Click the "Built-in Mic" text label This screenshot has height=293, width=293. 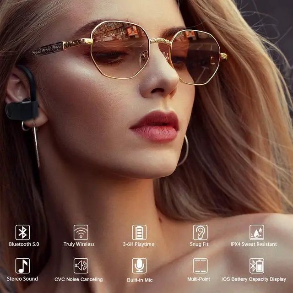(139, 280)
